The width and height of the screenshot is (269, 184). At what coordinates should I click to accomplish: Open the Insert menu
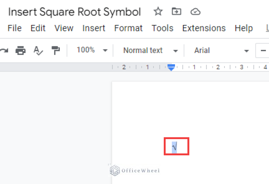[x=94, y=28]
